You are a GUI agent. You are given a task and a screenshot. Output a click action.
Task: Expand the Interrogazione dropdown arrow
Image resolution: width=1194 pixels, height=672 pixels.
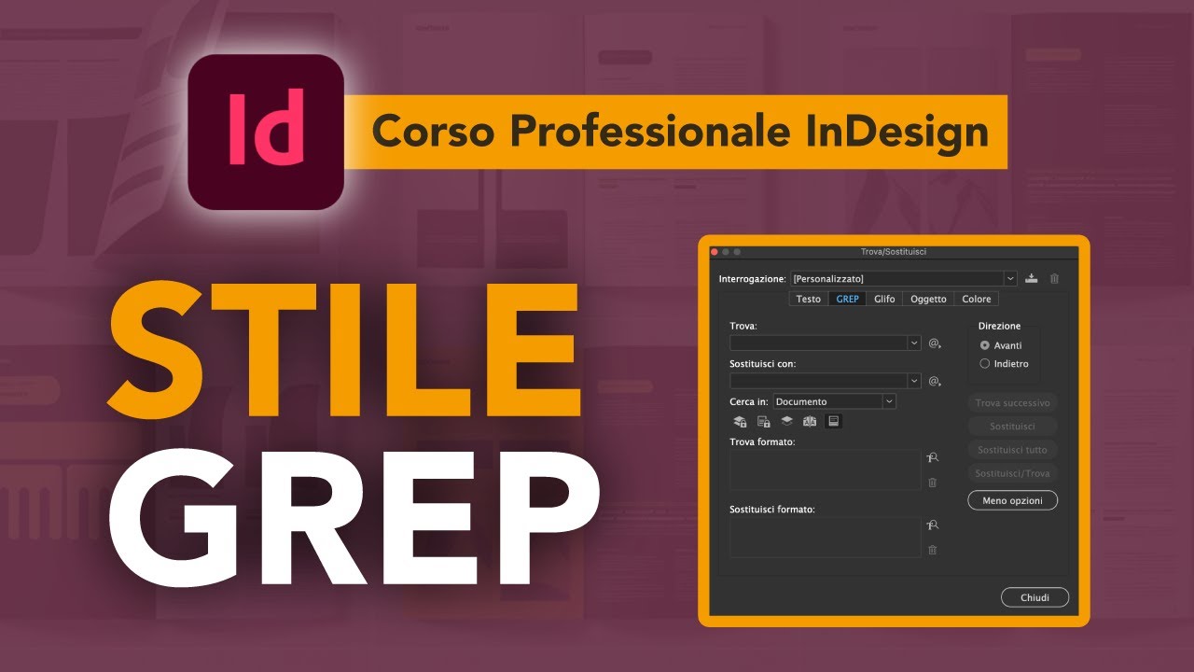click(1010, 278)
